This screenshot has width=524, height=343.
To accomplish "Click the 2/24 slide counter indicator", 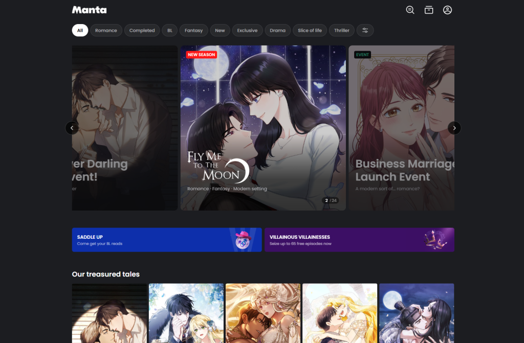I will (x=331, y=200).
